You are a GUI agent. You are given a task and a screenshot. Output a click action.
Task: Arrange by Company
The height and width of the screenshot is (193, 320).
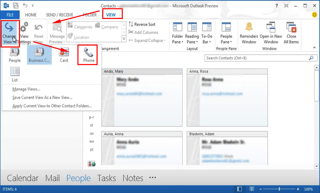[x=107, y=26]
